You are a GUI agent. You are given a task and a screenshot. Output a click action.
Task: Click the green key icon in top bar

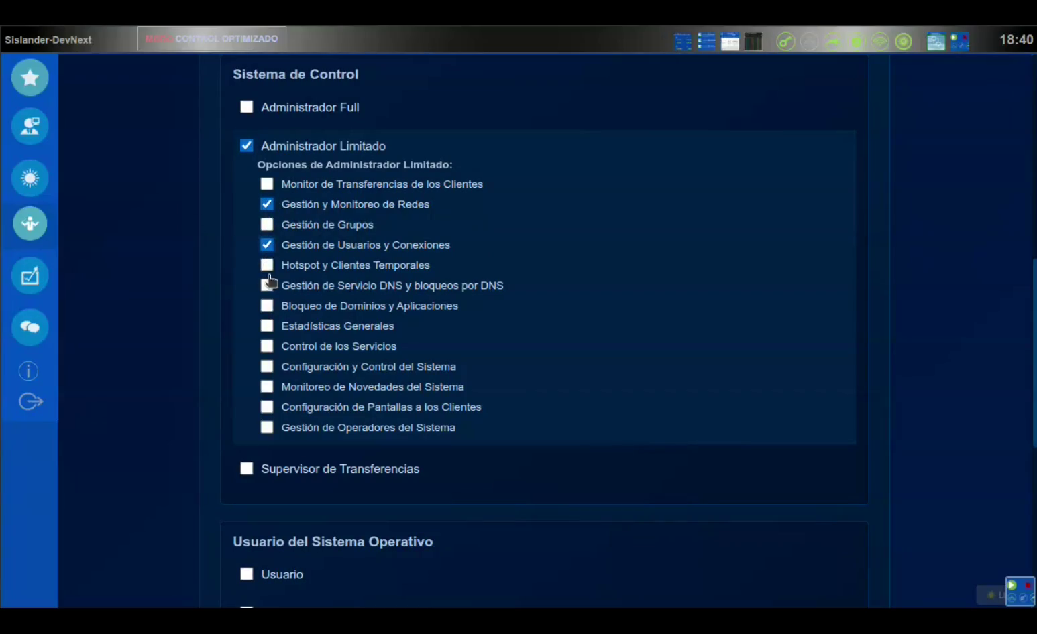point(785,42)
